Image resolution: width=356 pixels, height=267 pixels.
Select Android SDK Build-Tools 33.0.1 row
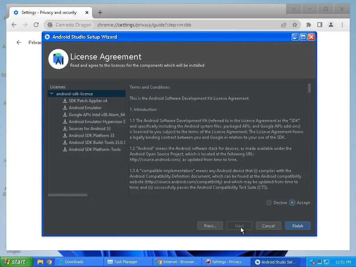[x=87, y=142]
